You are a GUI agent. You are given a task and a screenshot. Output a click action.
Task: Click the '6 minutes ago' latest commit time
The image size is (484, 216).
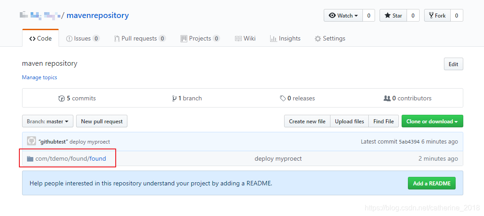click(x=440, y=142)
